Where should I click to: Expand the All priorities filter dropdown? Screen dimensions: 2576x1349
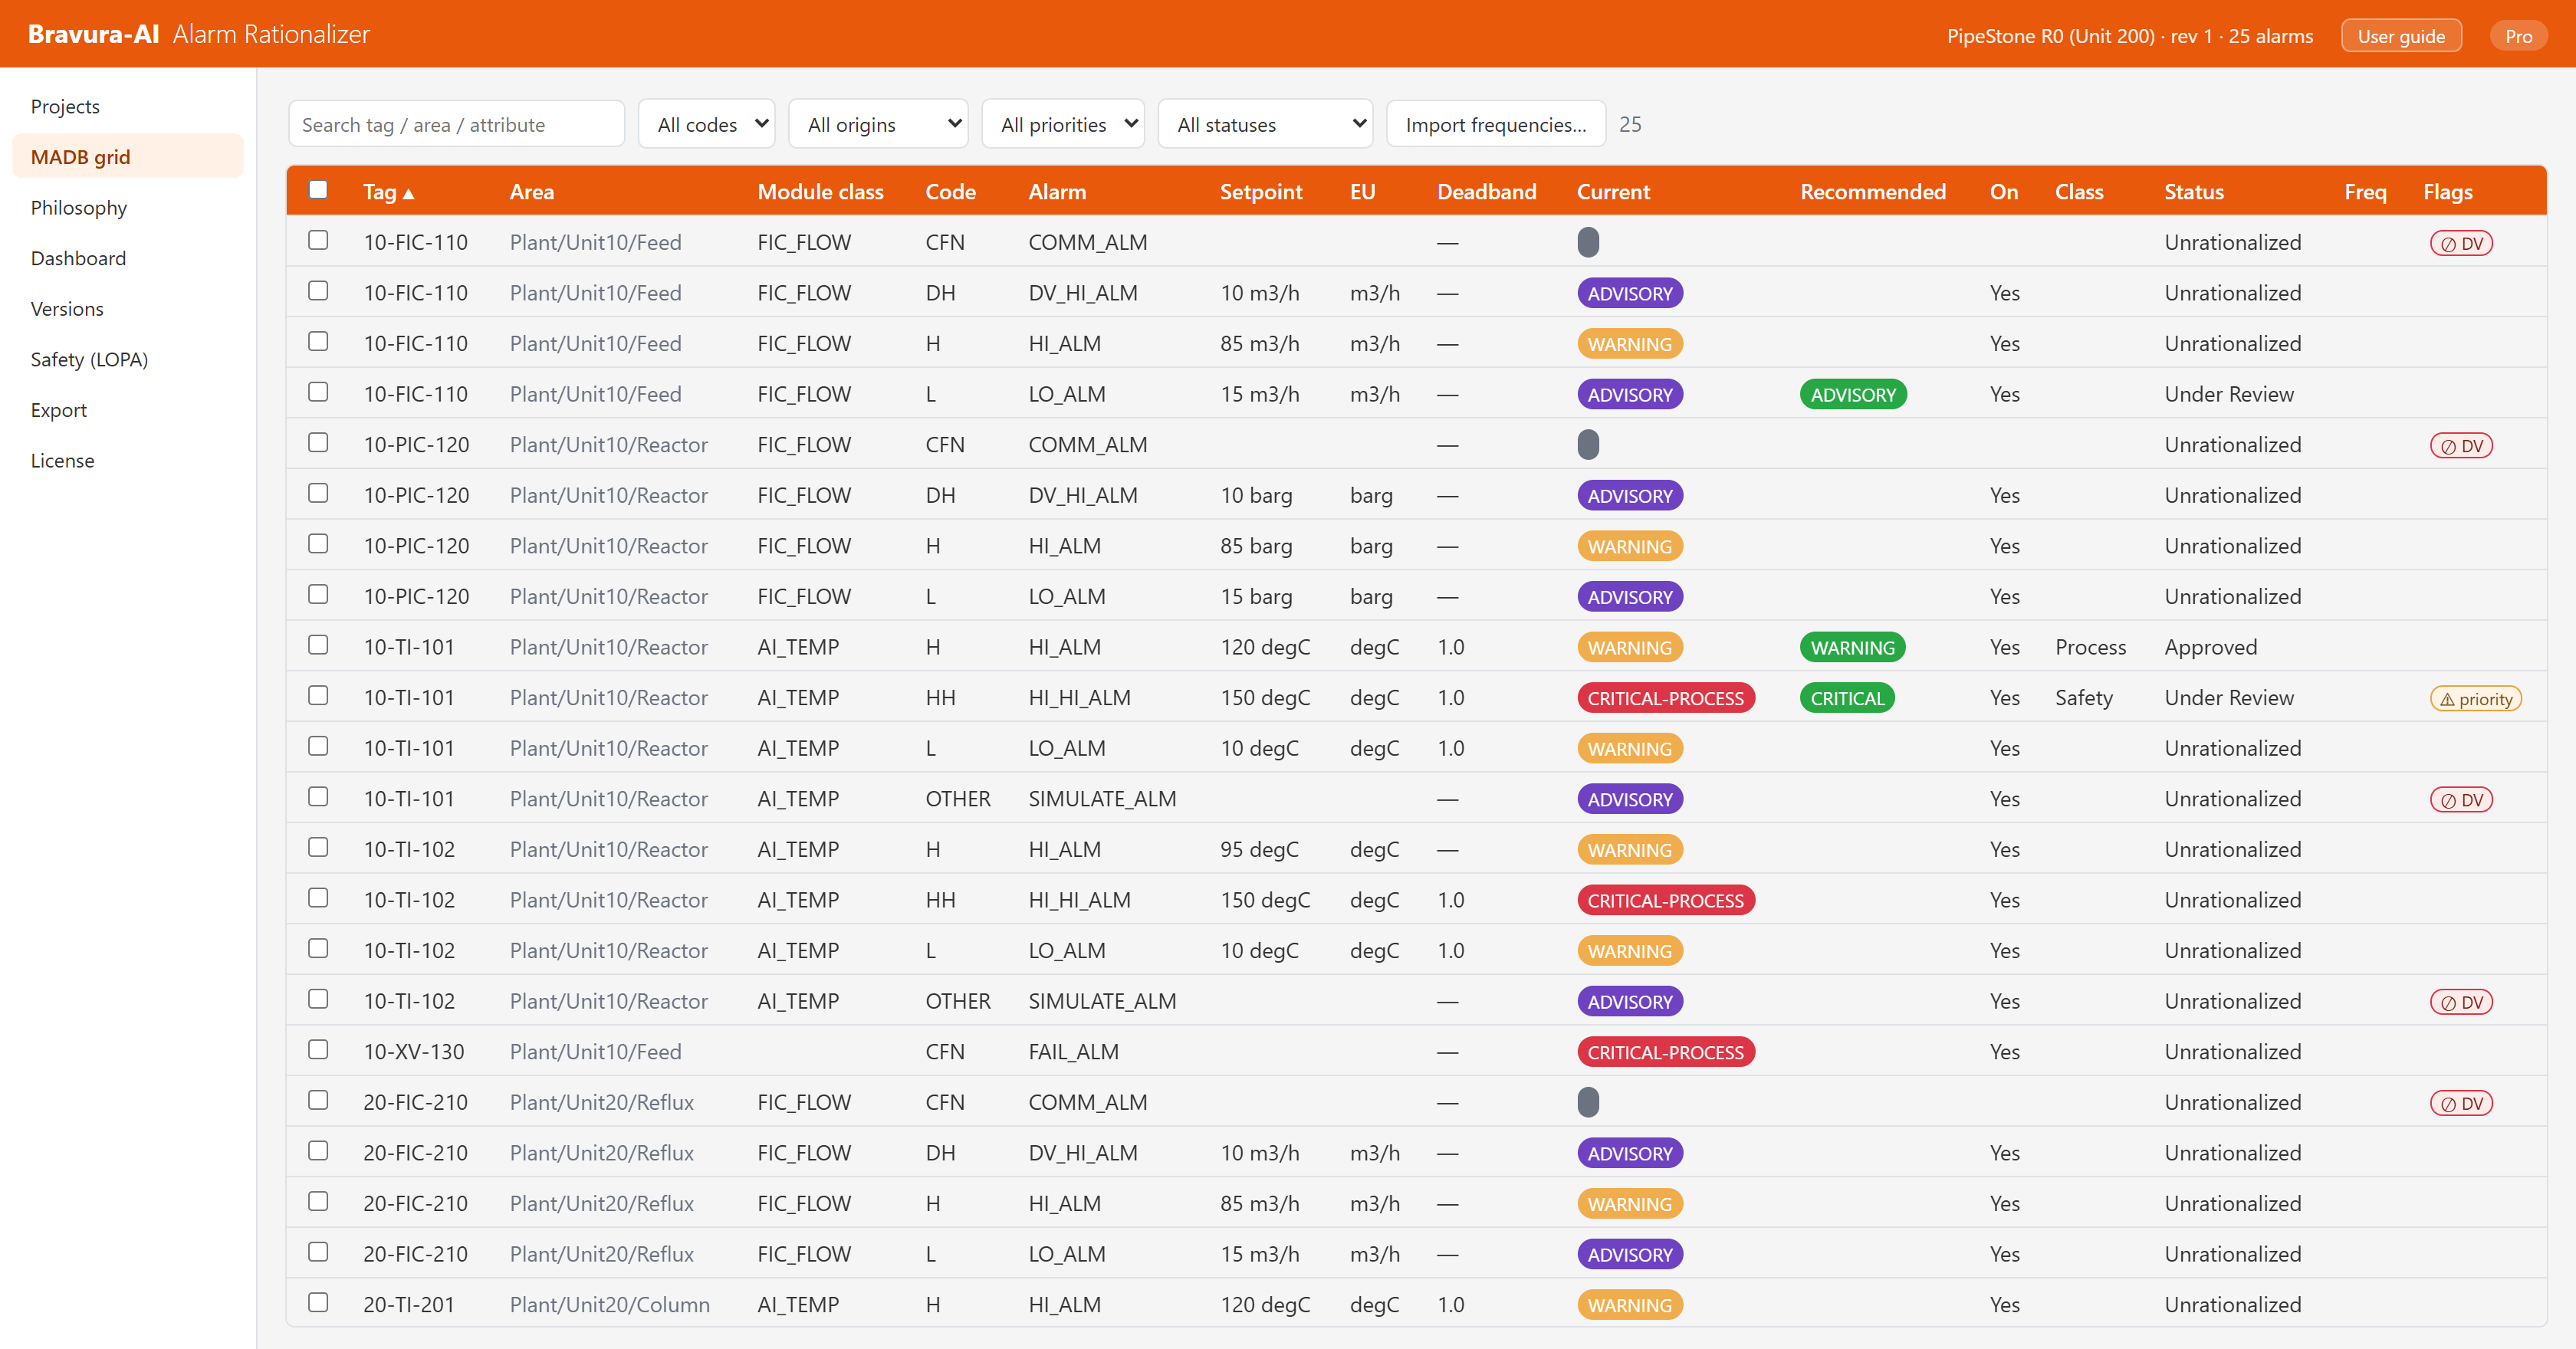[1063, 124]
